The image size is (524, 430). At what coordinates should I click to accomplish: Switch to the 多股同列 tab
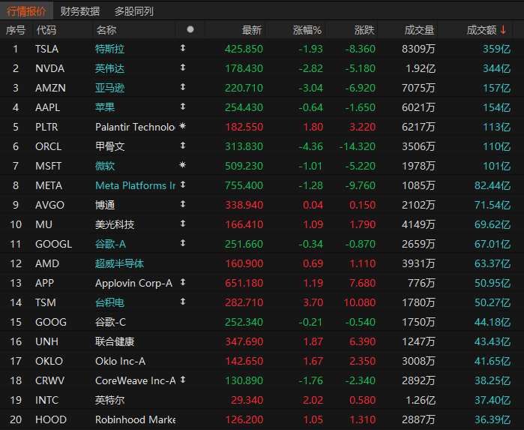click(x=134, y=11)
